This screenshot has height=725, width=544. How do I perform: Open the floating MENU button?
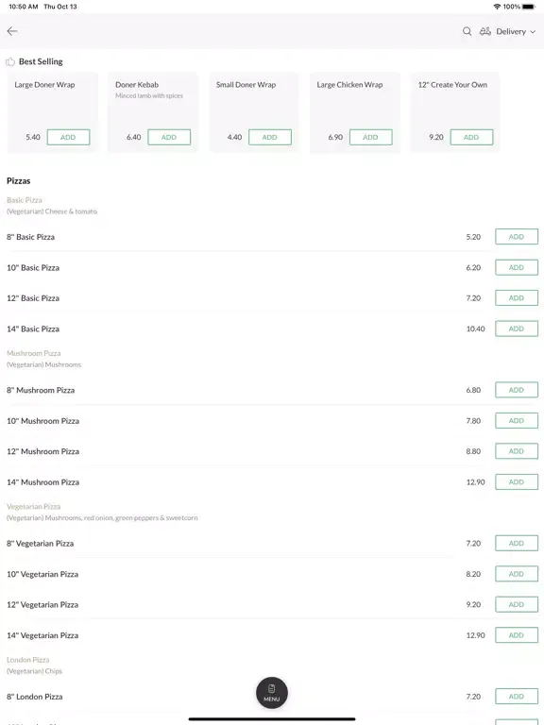pyautogui.click(x=272, y=693)
